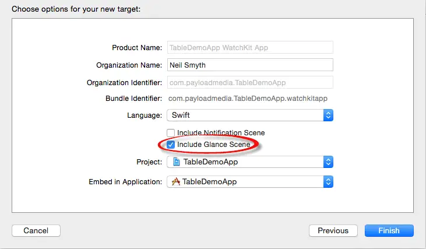
Task: Focus the Organization Name field containing Neil Smyth
Action: pos(249,65)
